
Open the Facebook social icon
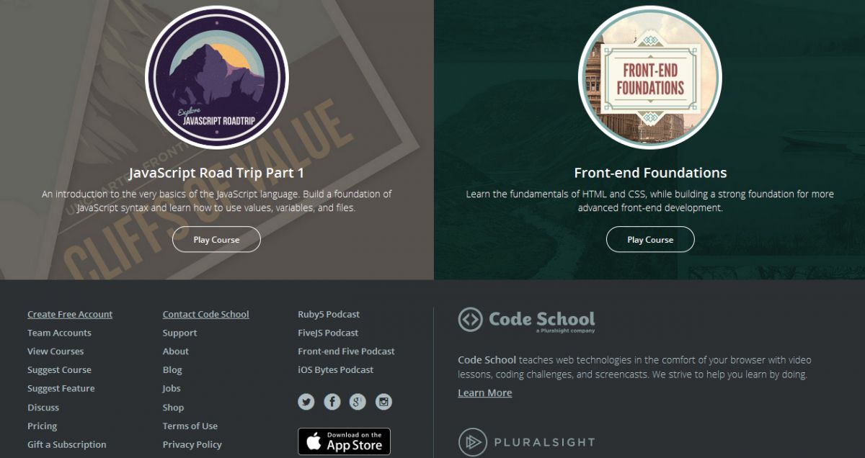pos(332,402)
